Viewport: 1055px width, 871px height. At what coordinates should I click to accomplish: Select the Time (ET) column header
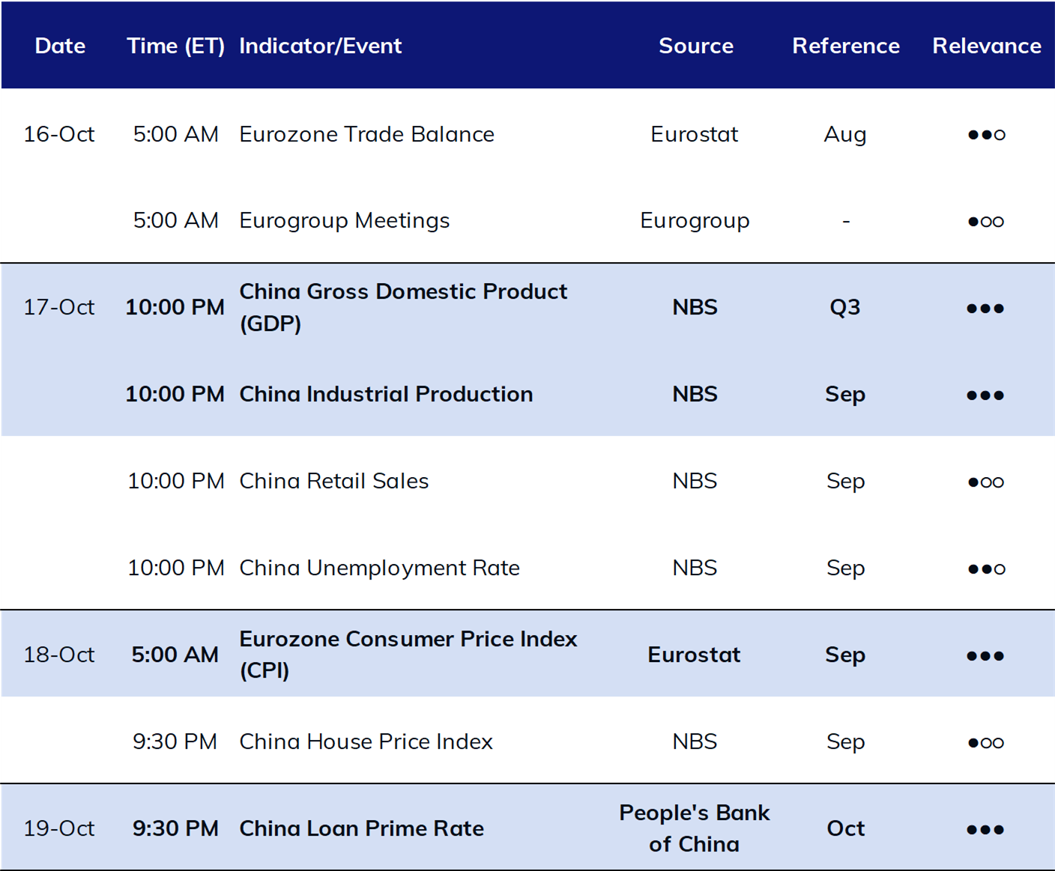point(176,46)
